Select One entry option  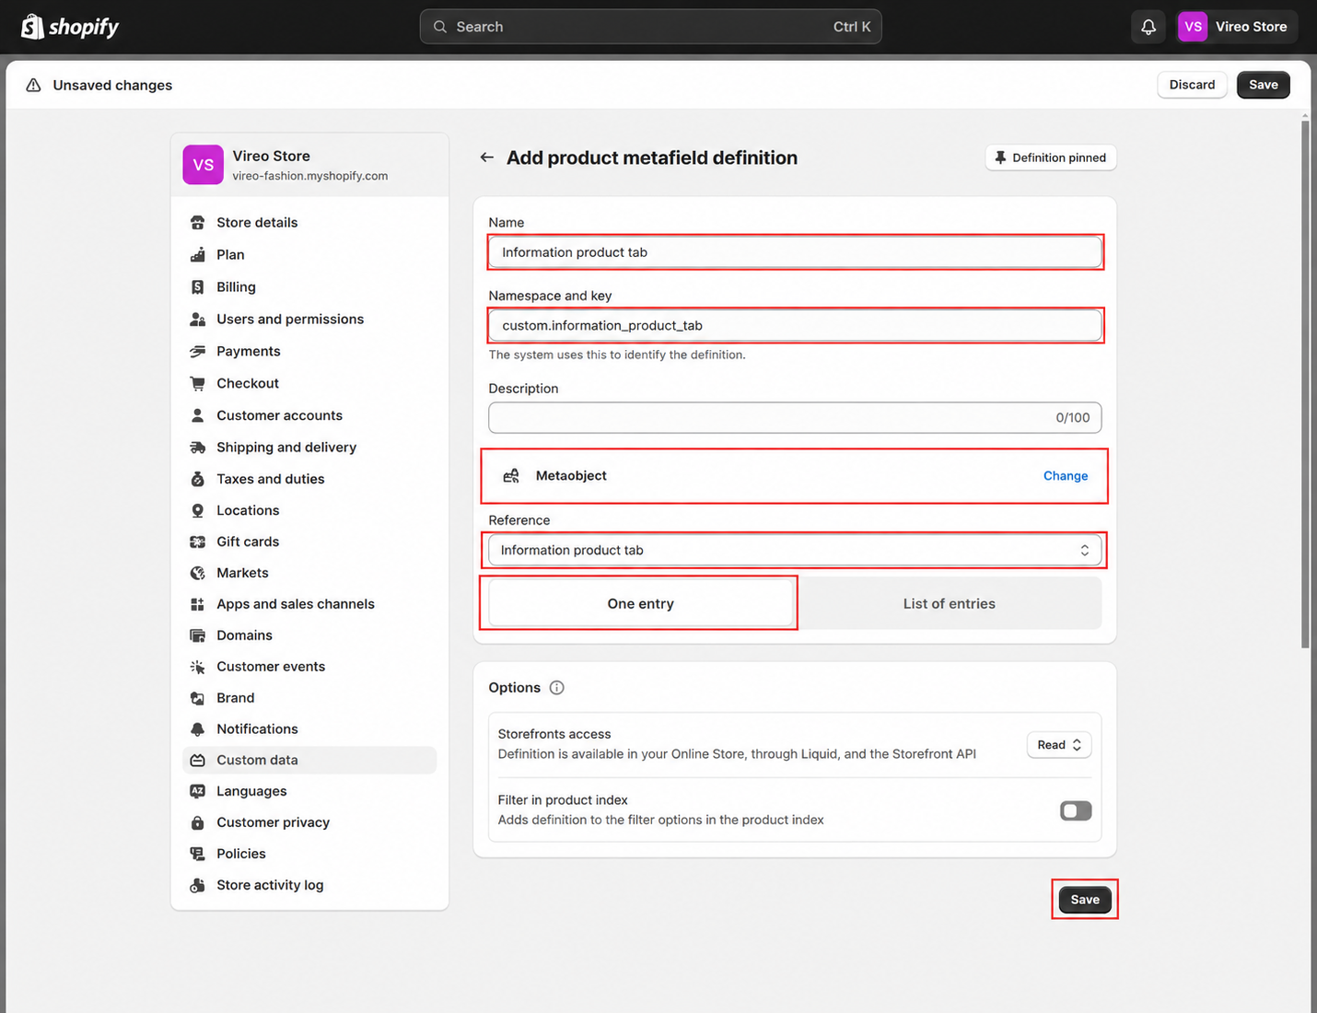coord(641,604)
